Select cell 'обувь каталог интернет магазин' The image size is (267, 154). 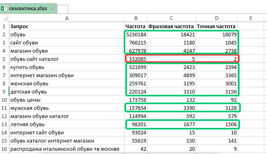67,141
